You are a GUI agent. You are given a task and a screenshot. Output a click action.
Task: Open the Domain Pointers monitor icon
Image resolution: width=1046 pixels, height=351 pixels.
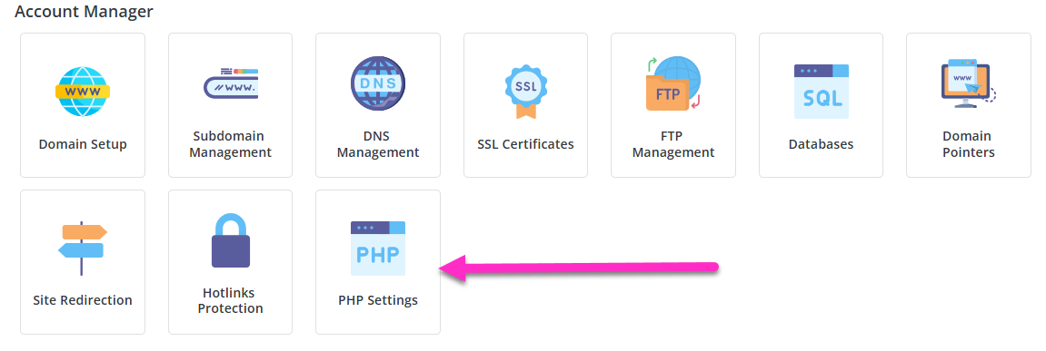(x=969, y=84)
